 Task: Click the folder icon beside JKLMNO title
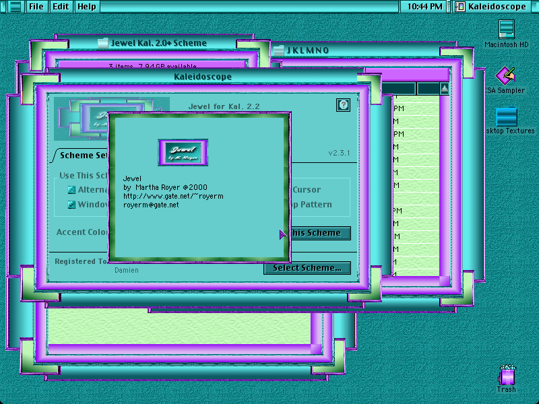[279, 50]
